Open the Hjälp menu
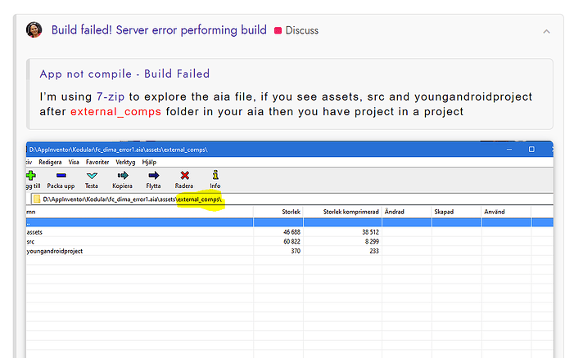The width and height of the screenshot is (565, 358). point(149,163)
